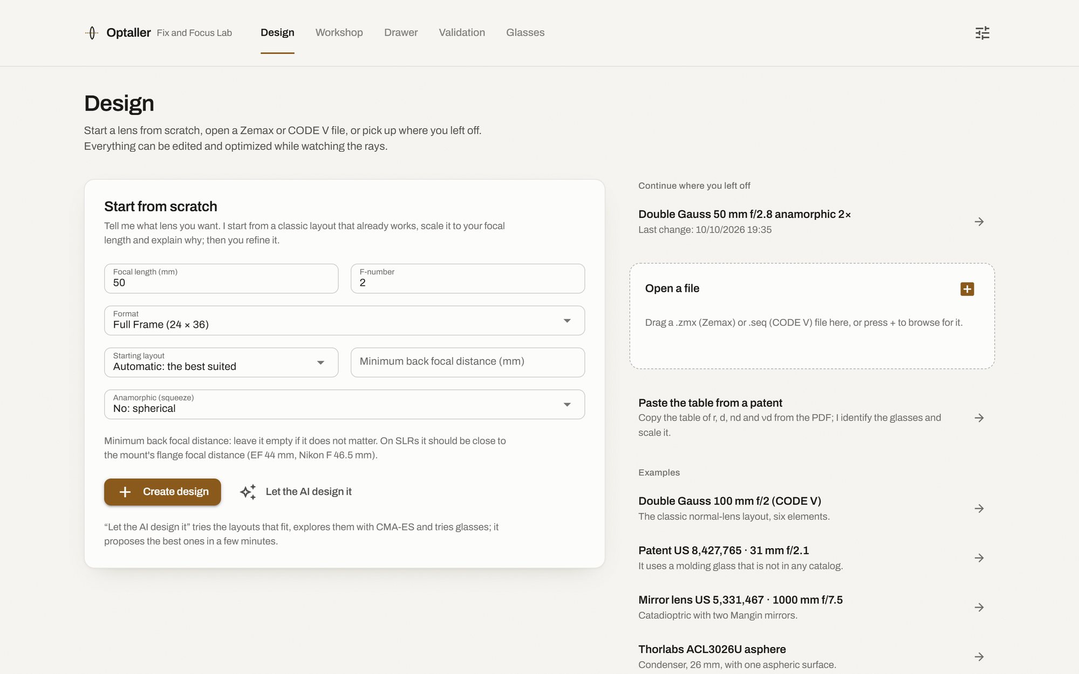Open example Thorlabs ACL3026U asphere

point(812,657)
